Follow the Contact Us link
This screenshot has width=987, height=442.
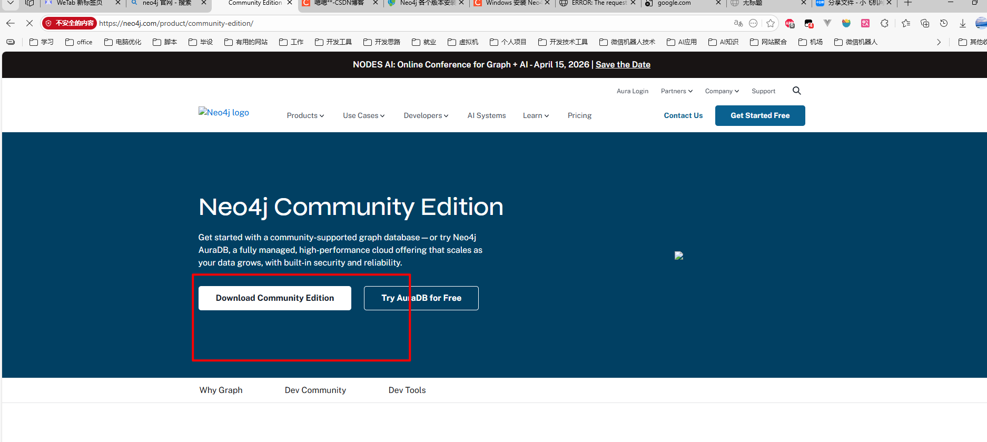tap(683, 115)
